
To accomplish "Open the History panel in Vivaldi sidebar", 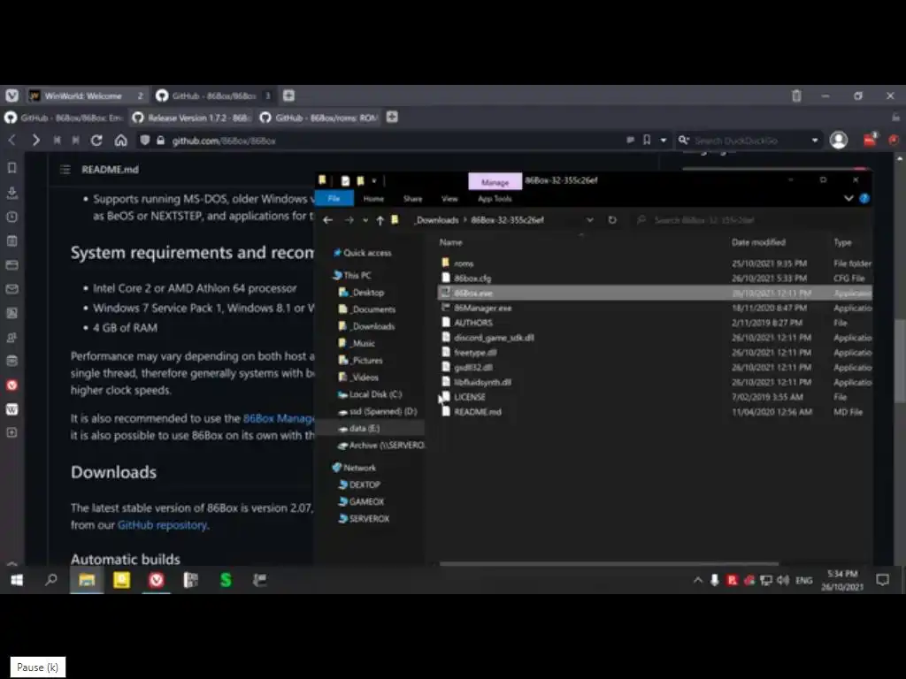I will click(12, 217).
